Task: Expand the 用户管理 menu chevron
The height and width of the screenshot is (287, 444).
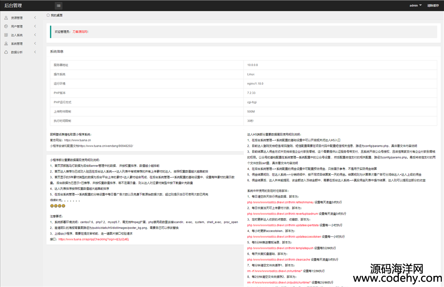Action: tap(35, 27)
